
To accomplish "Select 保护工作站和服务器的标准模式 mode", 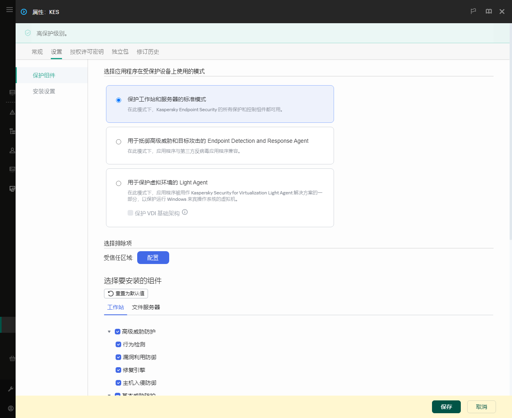I will point(118,100).
